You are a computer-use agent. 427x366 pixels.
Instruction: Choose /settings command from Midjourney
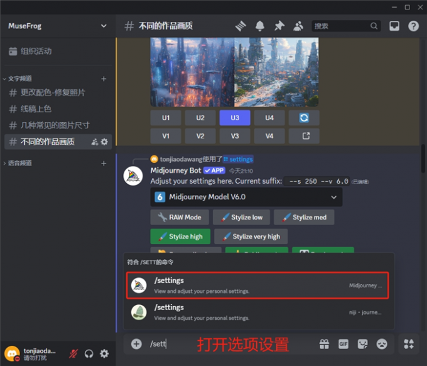coord(257,286)
